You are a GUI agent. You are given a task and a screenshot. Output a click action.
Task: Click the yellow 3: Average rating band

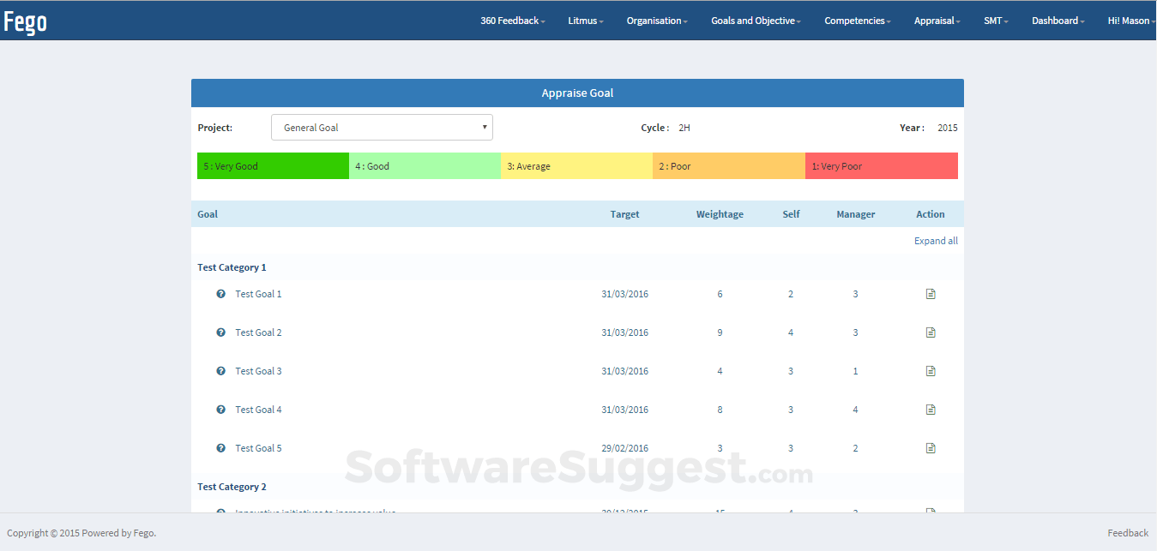point(576,165)
